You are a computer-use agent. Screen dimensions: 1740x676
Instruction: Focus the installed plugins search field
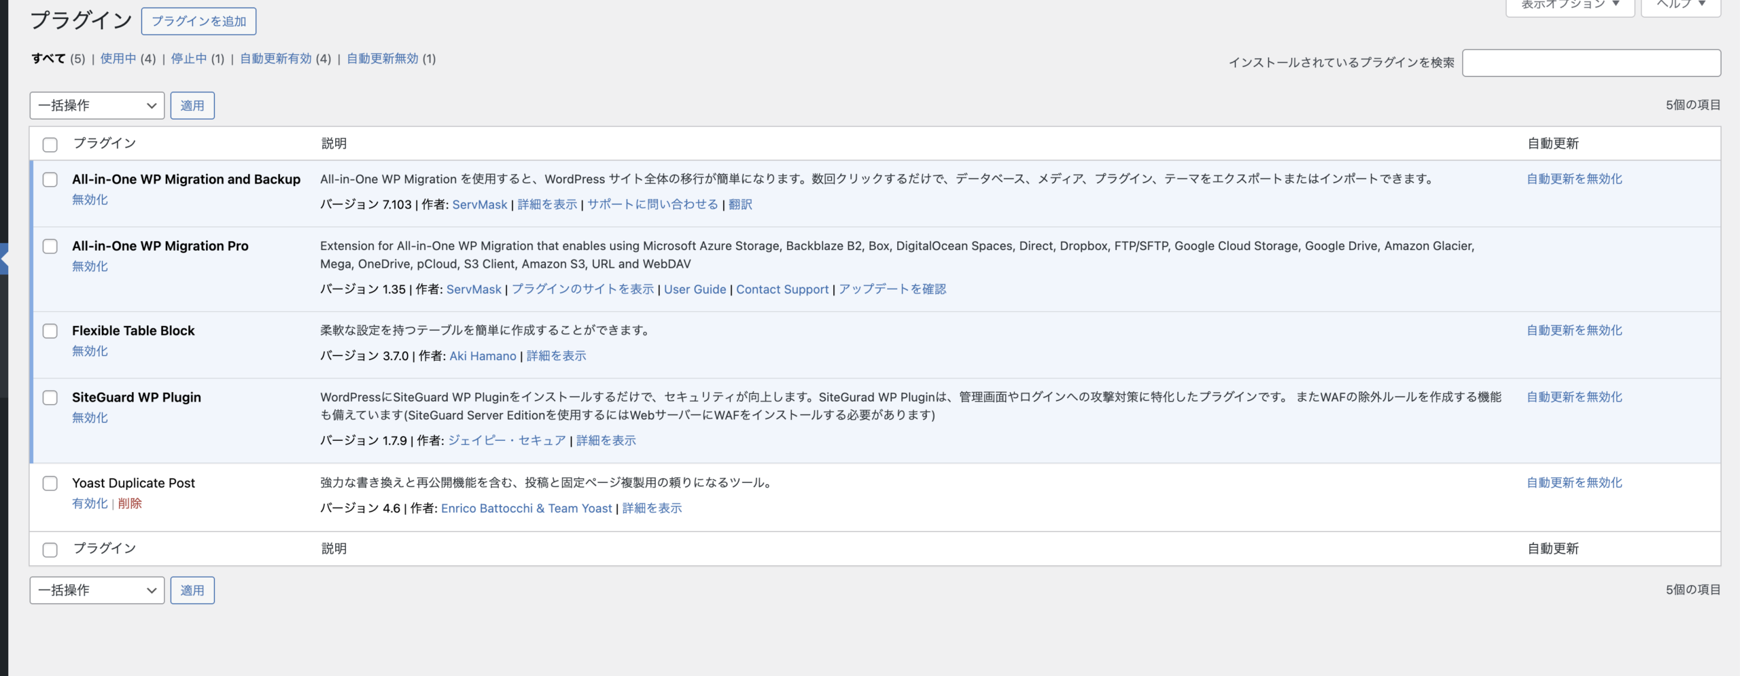pos(1591,63)
